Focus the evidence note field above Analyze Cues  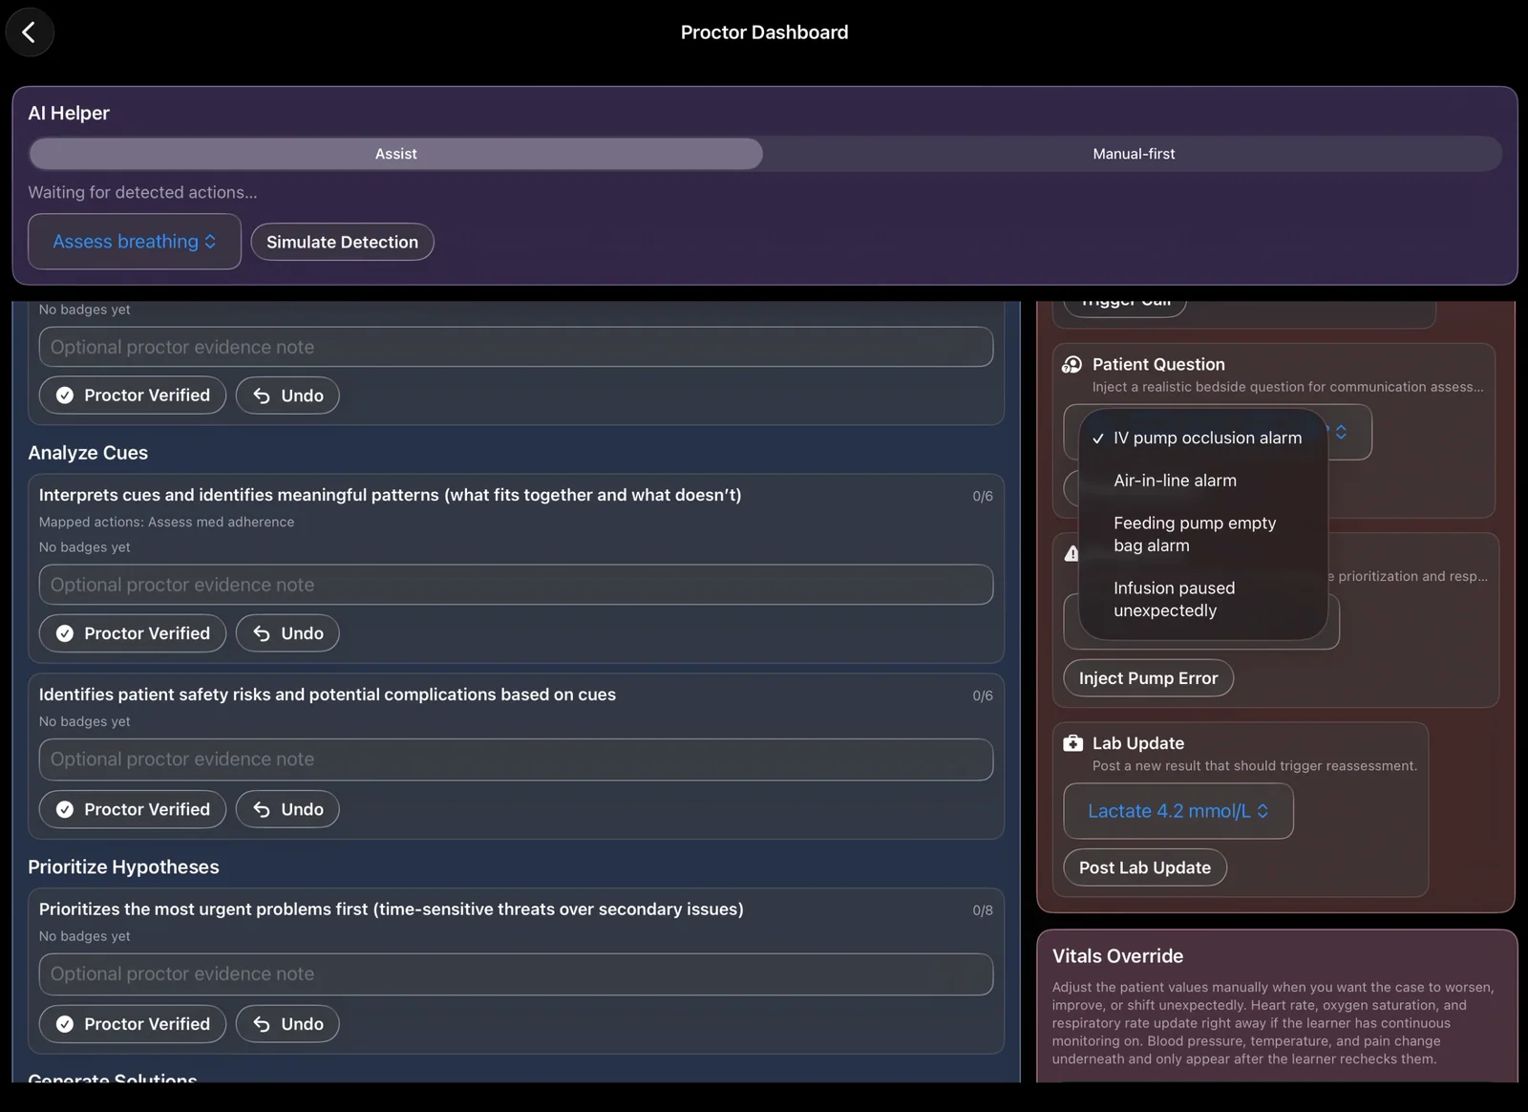516,347
